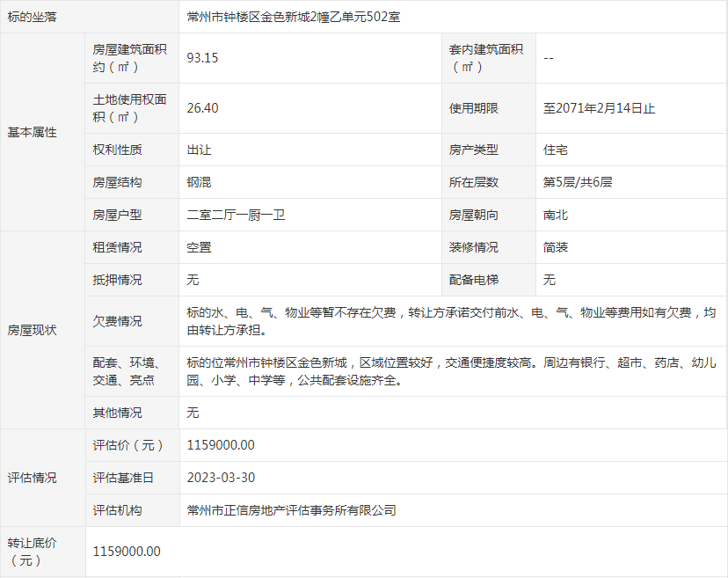Select the reserve price in 转让底价 row

[x=127, y=552]
